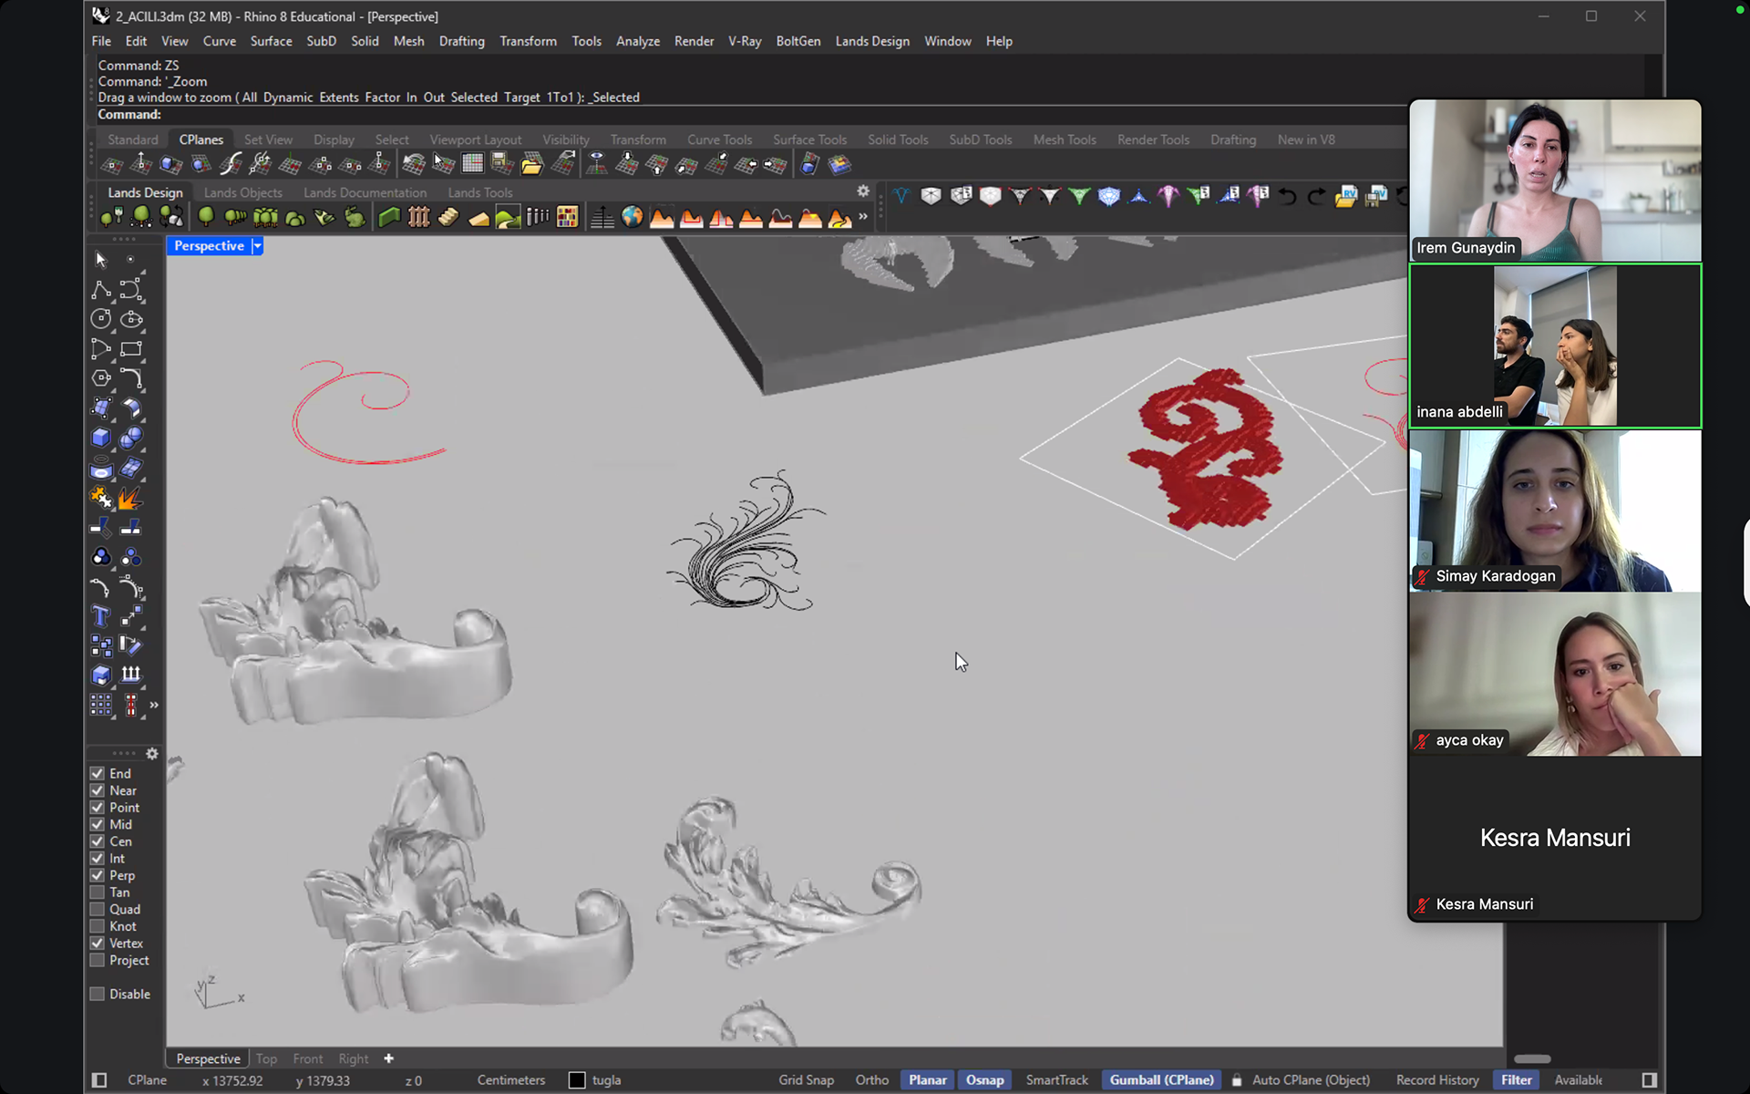Switch to the Curve Tools tab
The width and height of the screenshot is (1750, 1094).
point(719,139)
